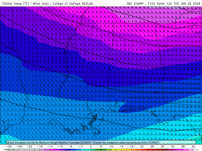This screenshot has width=202, height=151.
Task: Click the -6 value on the temperature scale
Action: (70, 146)
